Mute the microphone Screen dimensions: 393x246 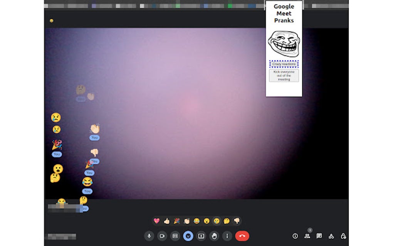click(x=149, y=236)
